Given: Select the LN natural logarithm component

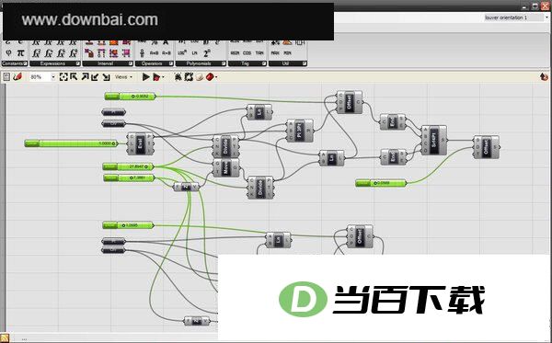Looking at the screenshot, I should [194, 53].
